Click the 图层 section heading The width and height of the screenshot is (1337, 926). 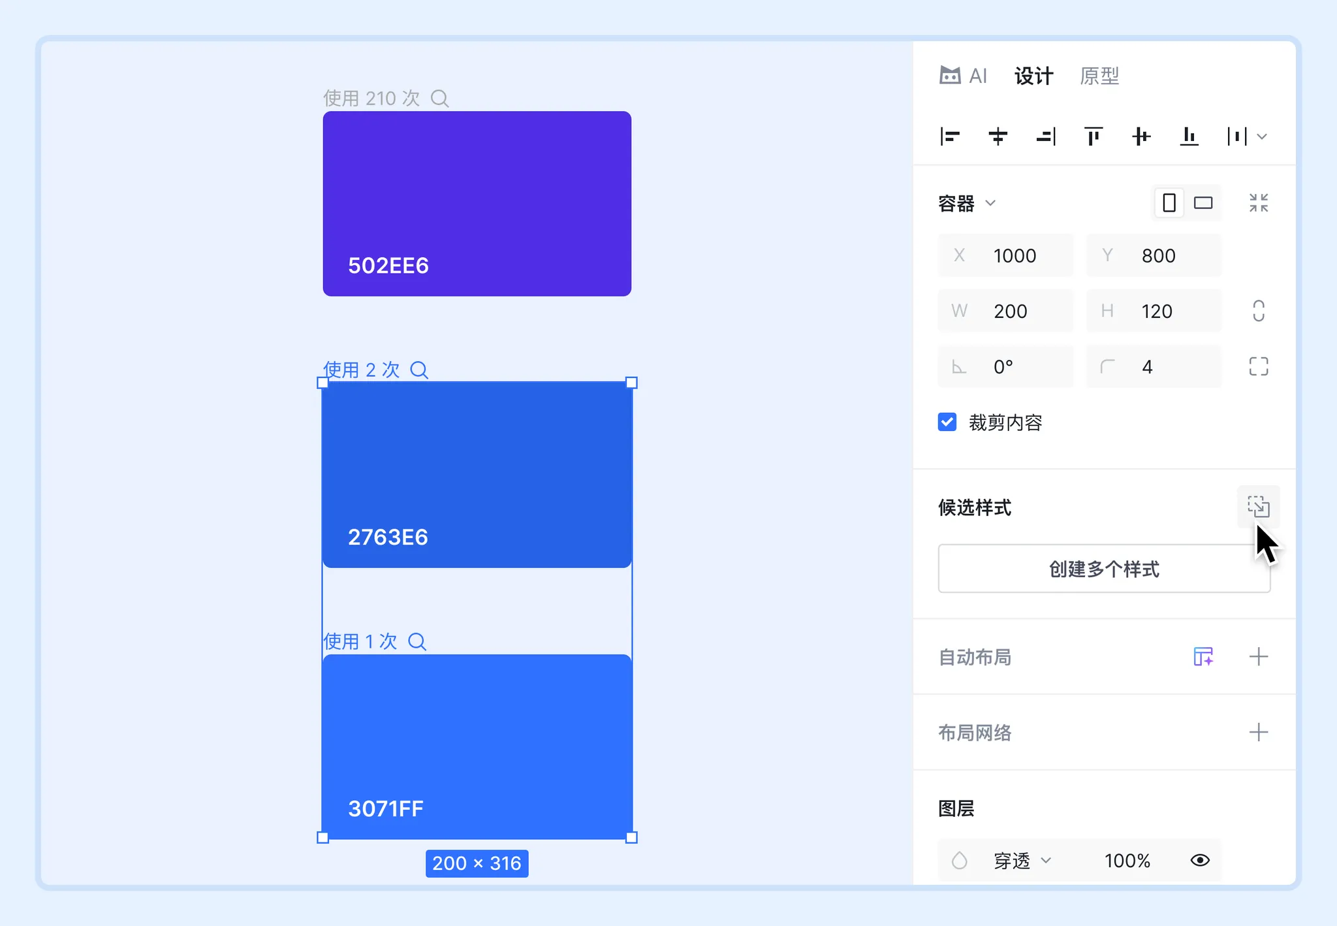(956, 808)
